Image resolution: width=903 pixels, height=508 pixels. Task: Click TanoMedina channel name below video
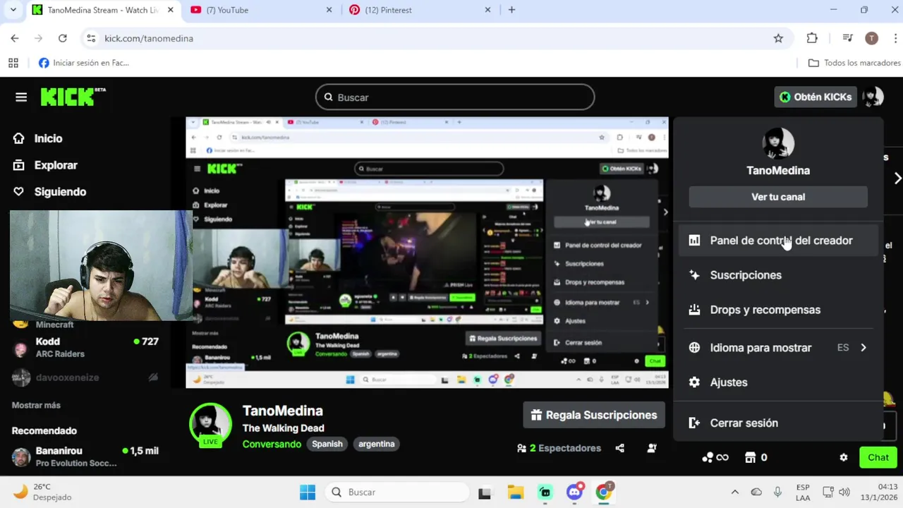(283, 411)
